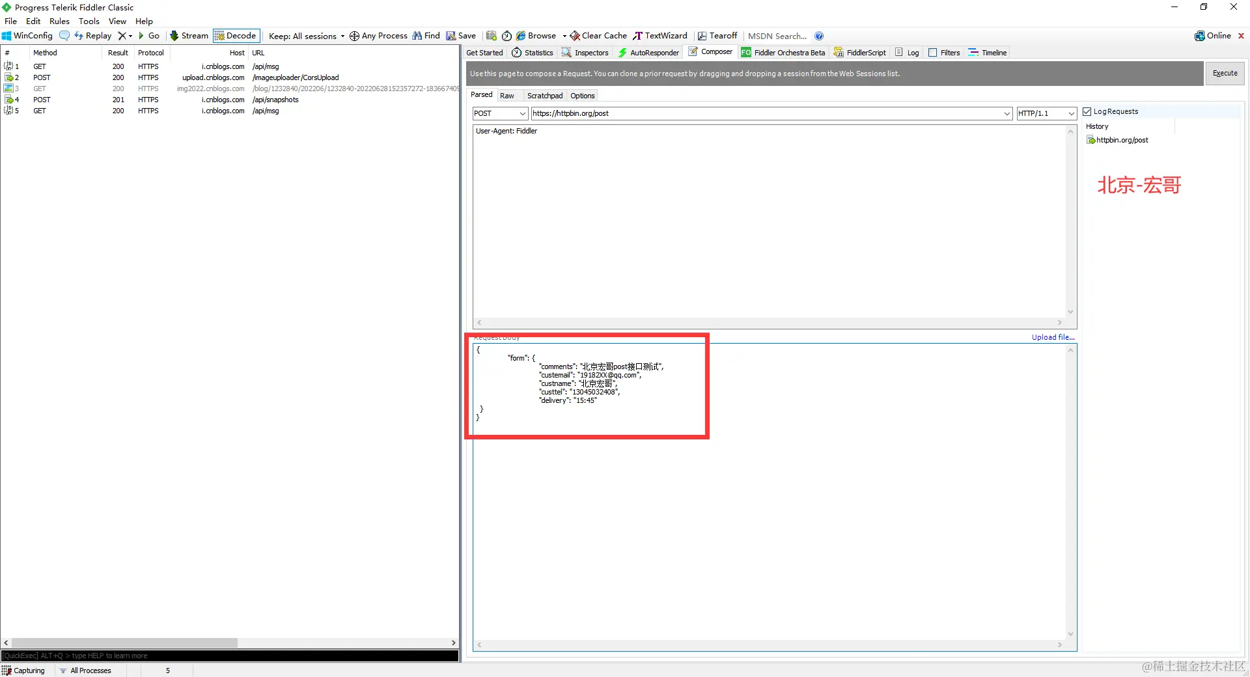This screenshot has width=1250, height=677.
Task: Toggle Capturing in status bar
Action: tap(23, 670)
